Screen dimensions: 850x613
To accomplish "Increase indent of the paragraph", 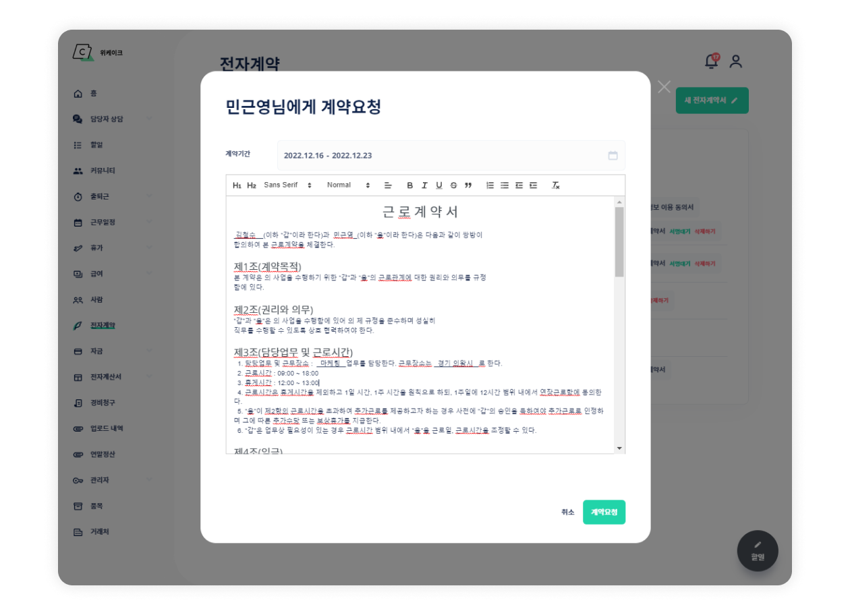I will 534,185.
